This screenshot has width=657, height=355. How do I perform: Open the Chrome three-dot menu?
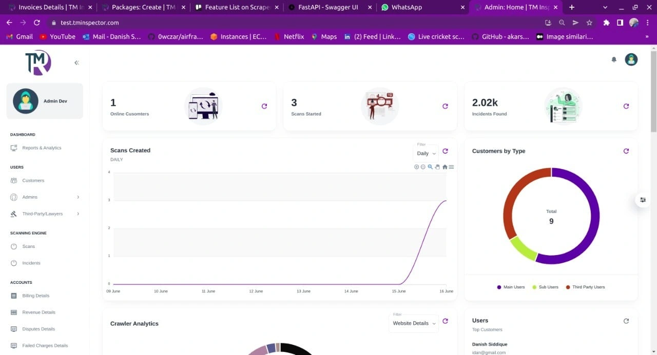[x=647, y=23]
